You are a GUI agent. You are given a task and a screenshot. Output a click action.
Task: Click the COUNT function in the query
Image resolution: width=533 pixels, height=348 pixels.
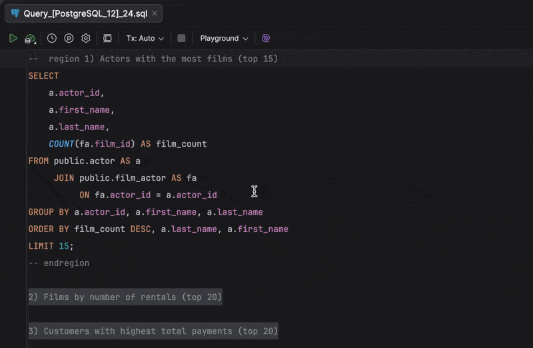click(61, 144)
